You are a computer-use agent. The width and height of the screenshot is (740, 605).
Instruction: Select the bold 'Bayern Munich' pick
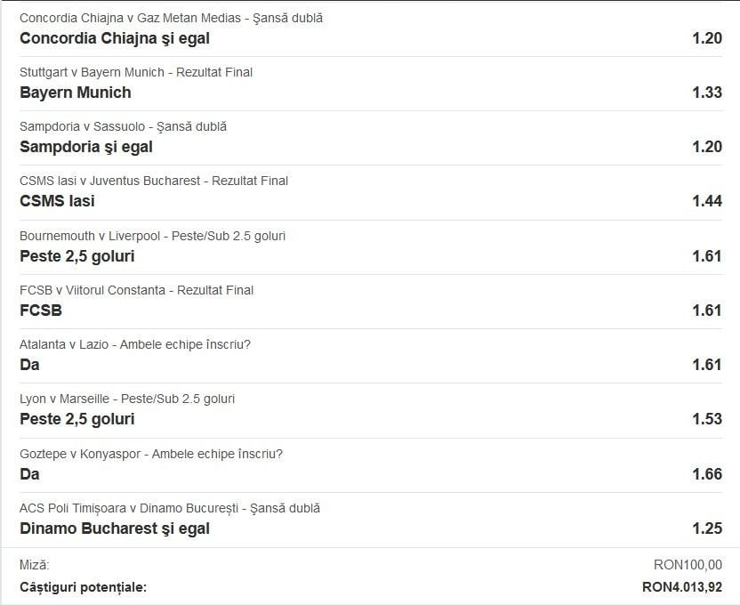pos(76,93)
